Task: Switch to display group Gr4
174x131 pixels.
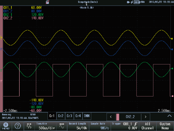Action: 78,116
